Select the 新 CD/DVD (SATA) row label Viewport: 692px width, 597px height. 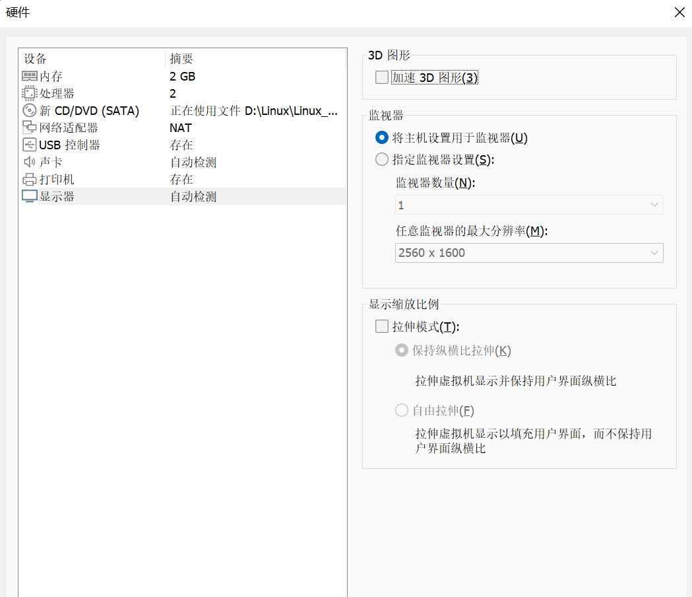(x=89, y=110)
